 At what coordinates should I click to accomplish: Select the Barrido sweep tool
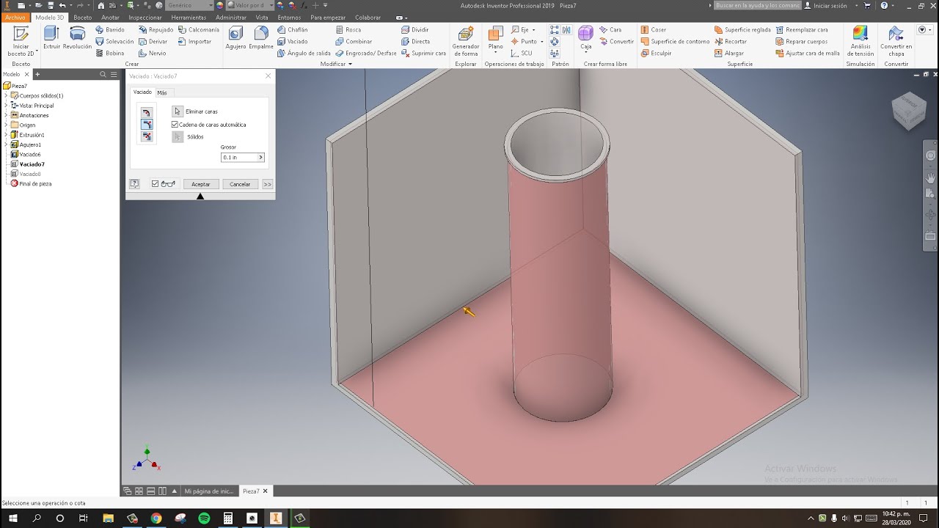[110, 30]
